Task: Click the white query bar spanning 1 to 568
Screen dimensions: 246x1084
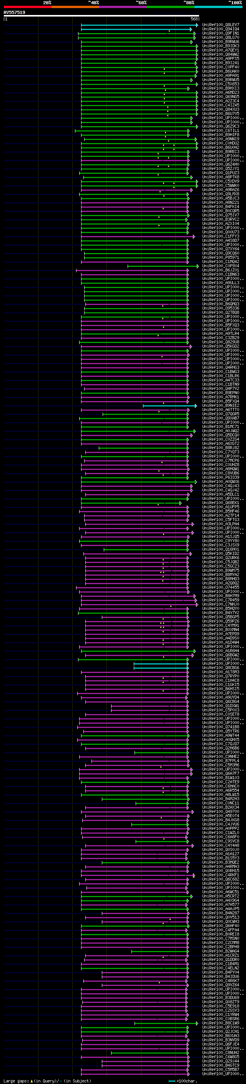Action: [x=101, y=16]
